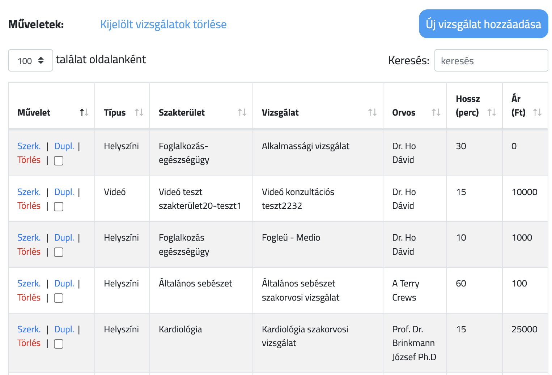This screenshot has width=552, height=375.
Task: Click the Új vizsgálat hozzáadása button
Action: [483, 24]
